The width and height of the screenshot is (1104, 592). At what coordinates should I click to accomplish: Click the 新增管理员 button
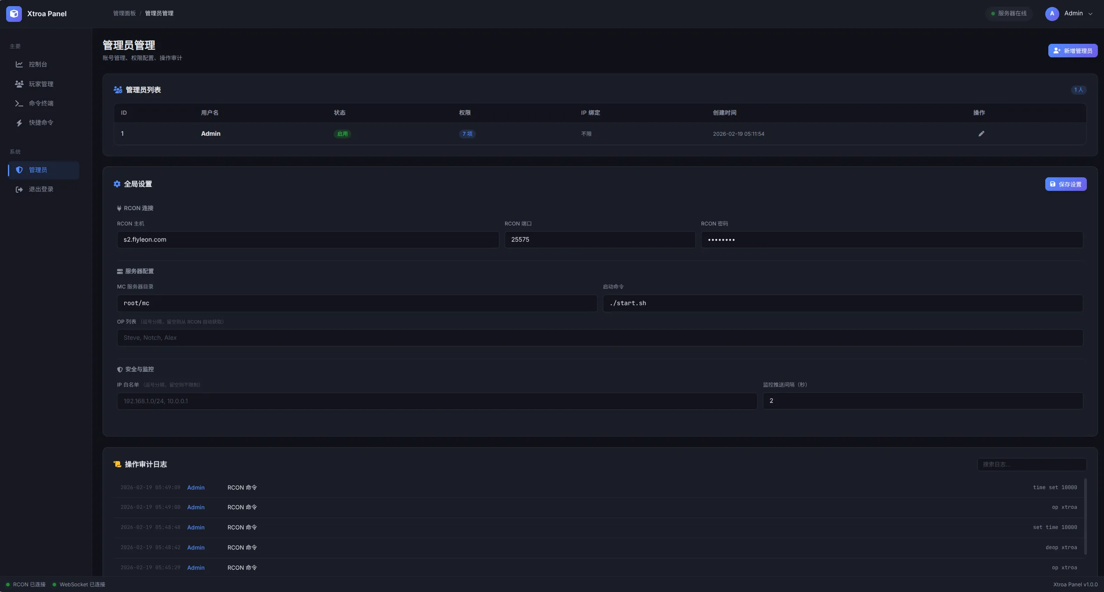[x=1072, y=51]
